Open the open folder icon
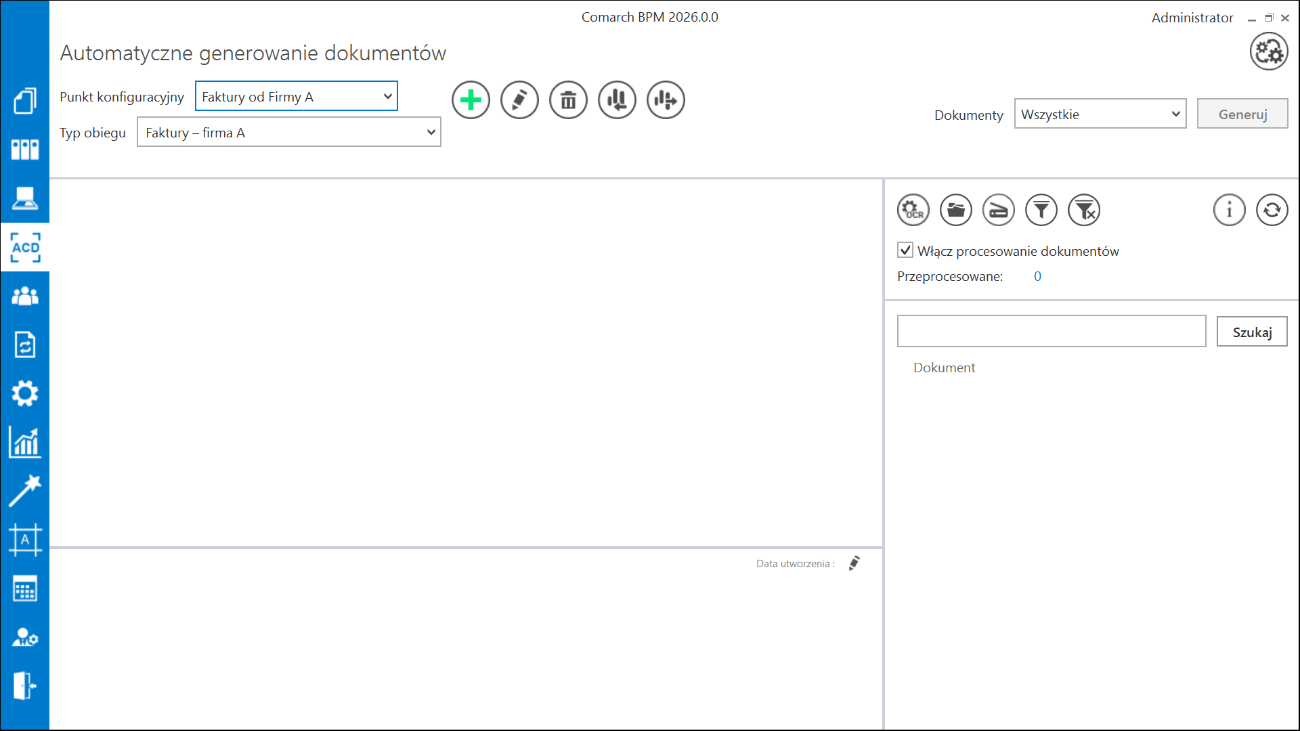This screenshot has width=1300, height=731. 955,210
